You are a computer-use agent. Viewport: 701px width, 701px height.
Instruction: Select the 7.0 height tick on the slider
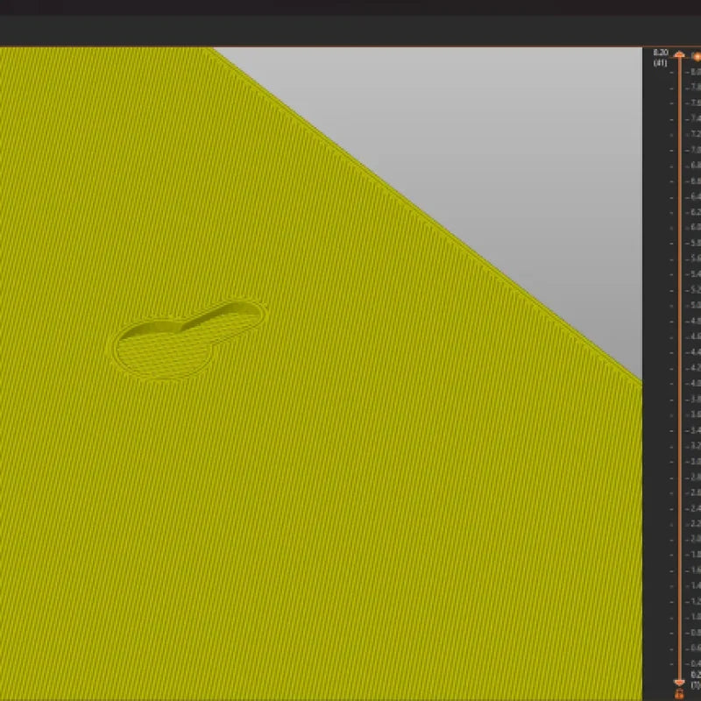pos(694,150)
